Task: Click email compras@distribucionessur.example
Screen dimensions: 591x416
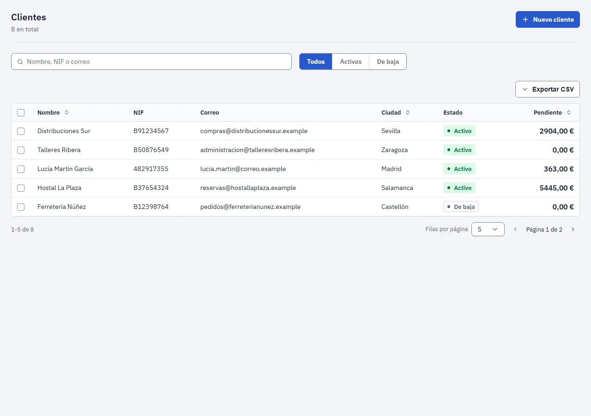Action: [254, 131]
